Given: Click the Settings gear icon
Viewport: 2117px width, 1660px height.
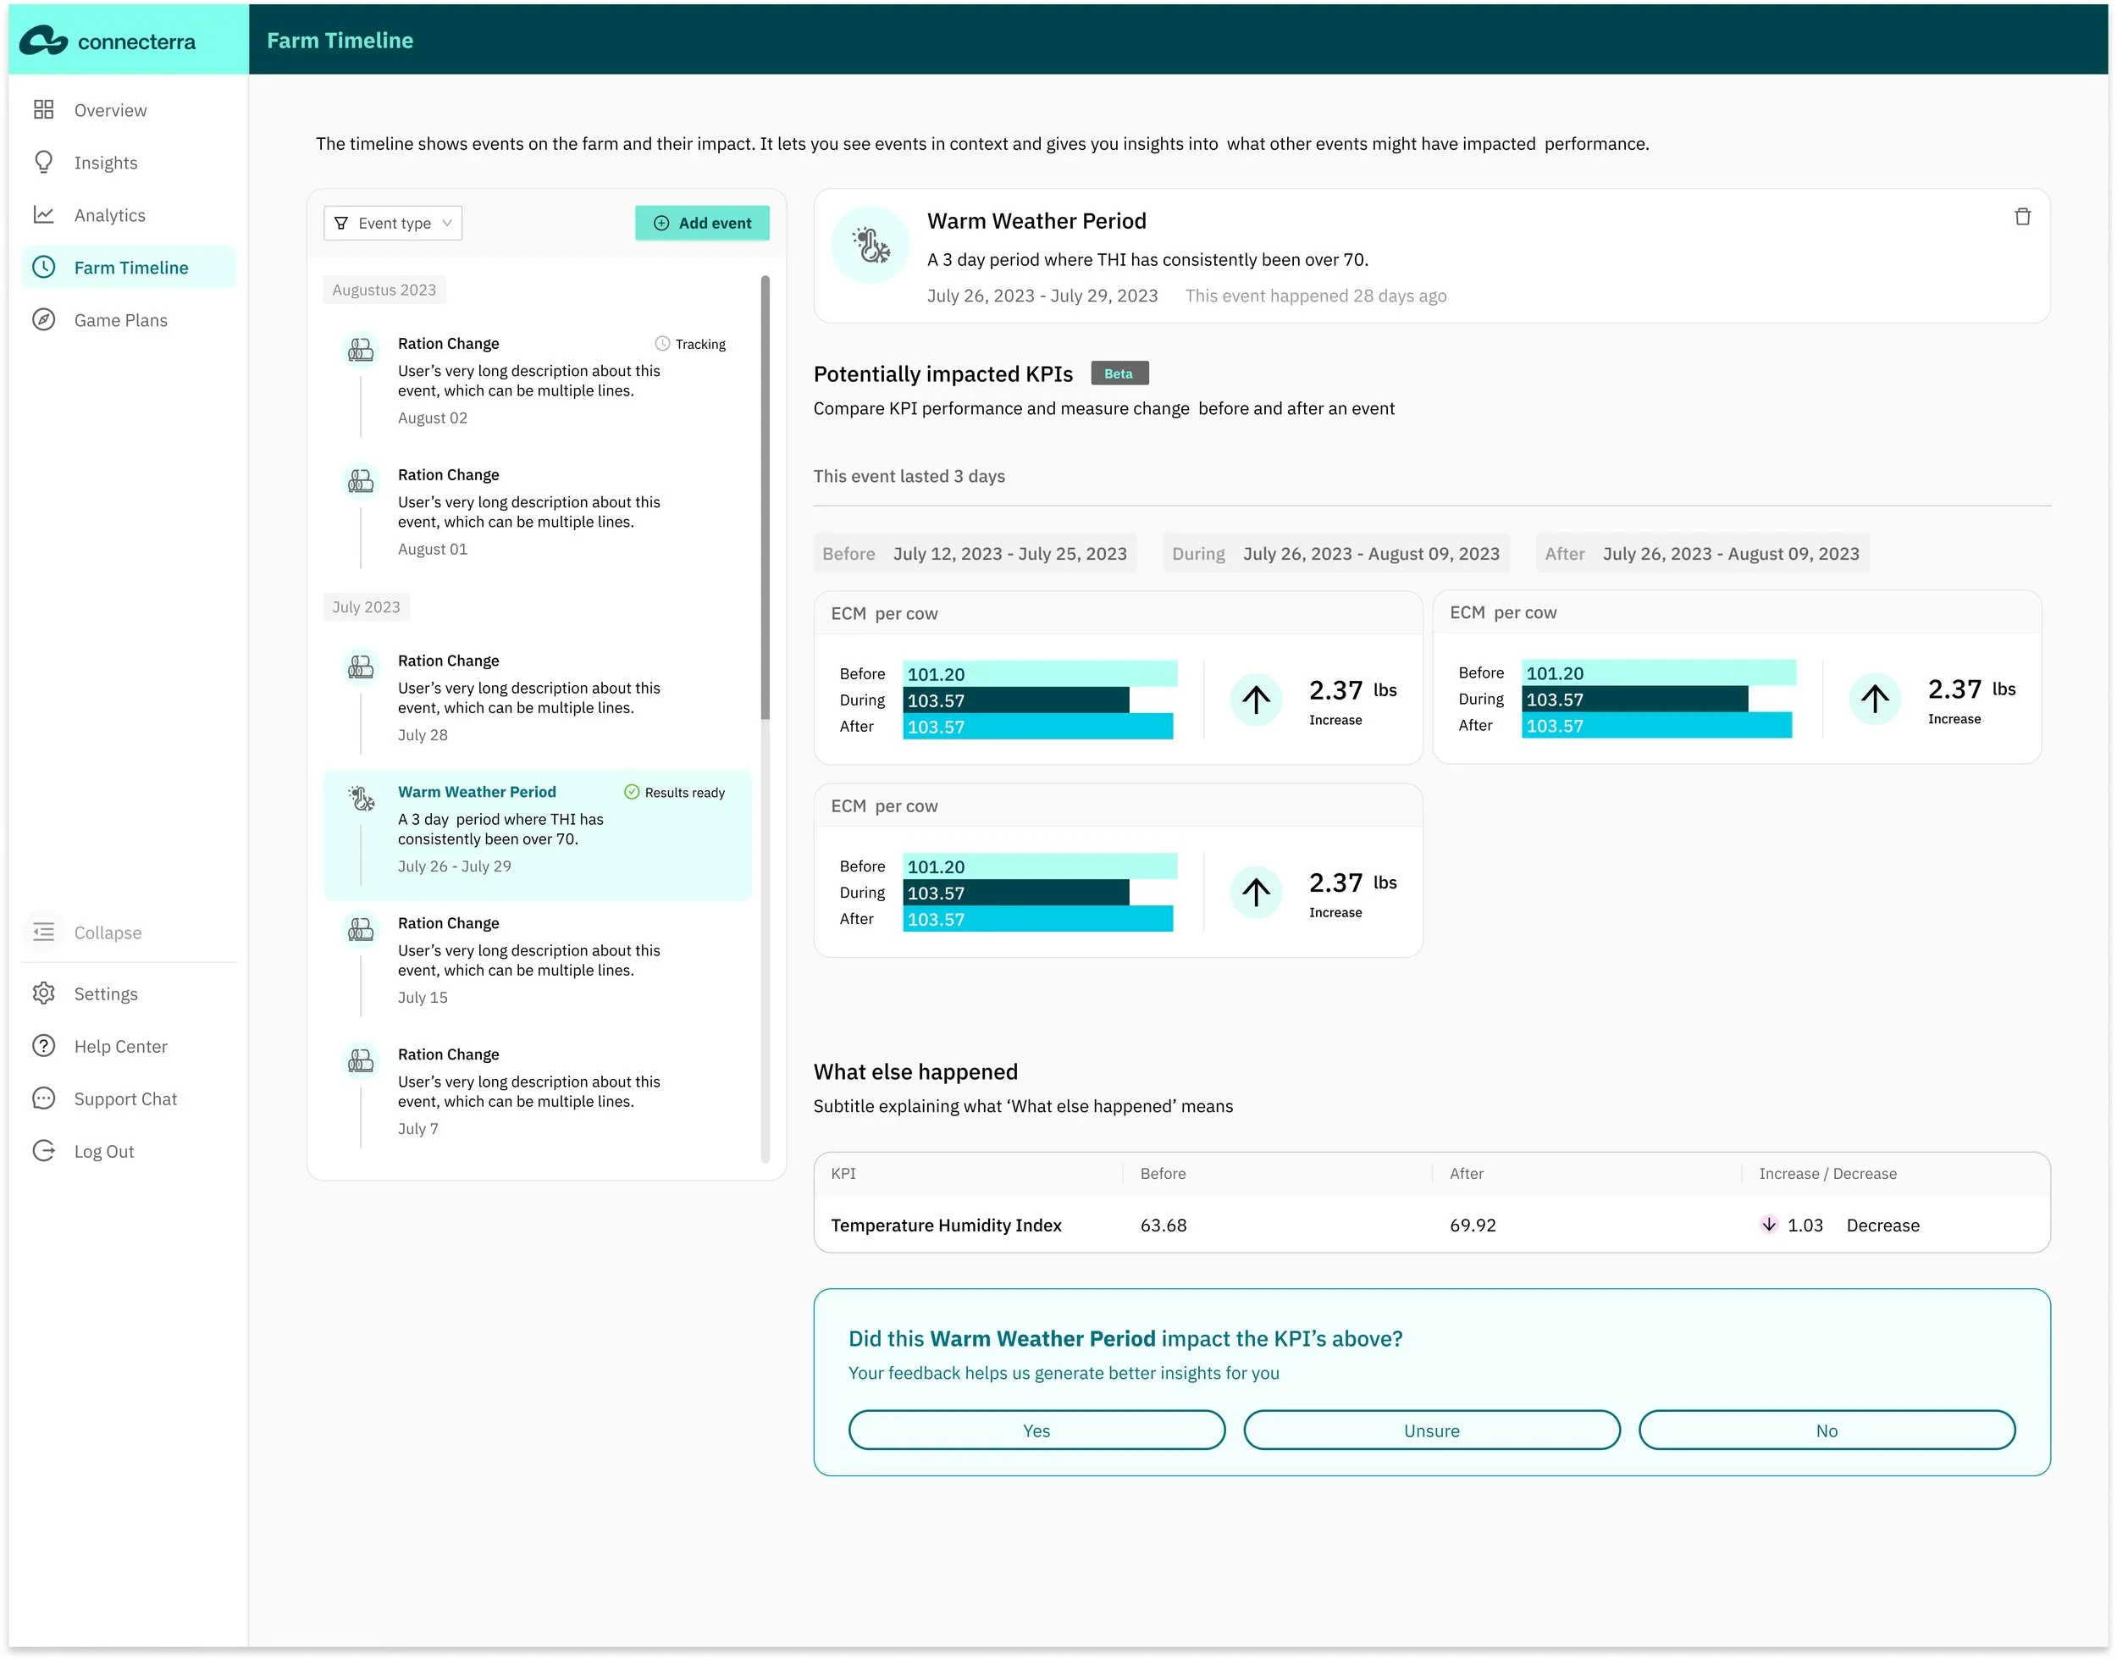Looking at the screenshot, I should click(x=44, y=993).
